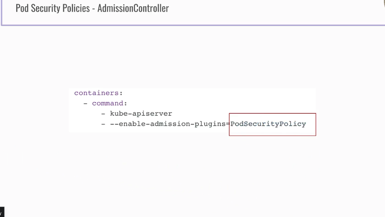Click the slide title 'Pod Security Policies - AdmissionController'

(92, 8)
